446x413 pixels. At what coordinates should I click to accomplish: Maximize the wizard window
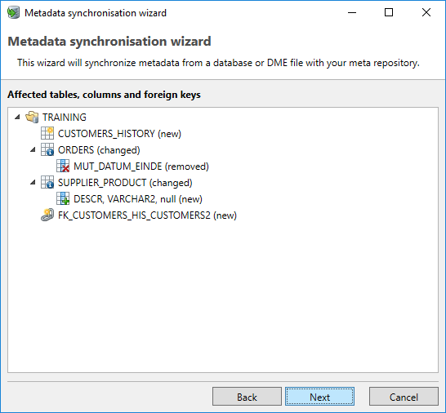(389, 12)
